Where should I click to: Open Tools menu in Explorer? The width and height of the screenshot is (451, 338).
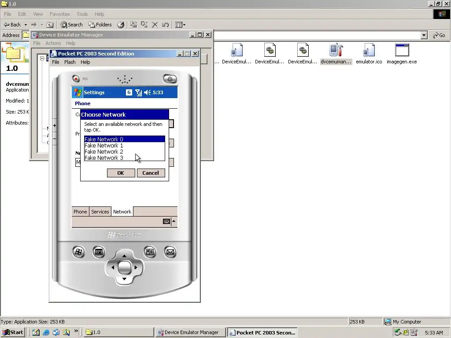coord(82,14)
